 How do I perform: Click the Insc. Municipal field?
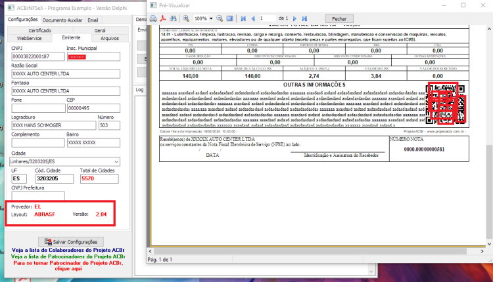(x=93, y=56)
